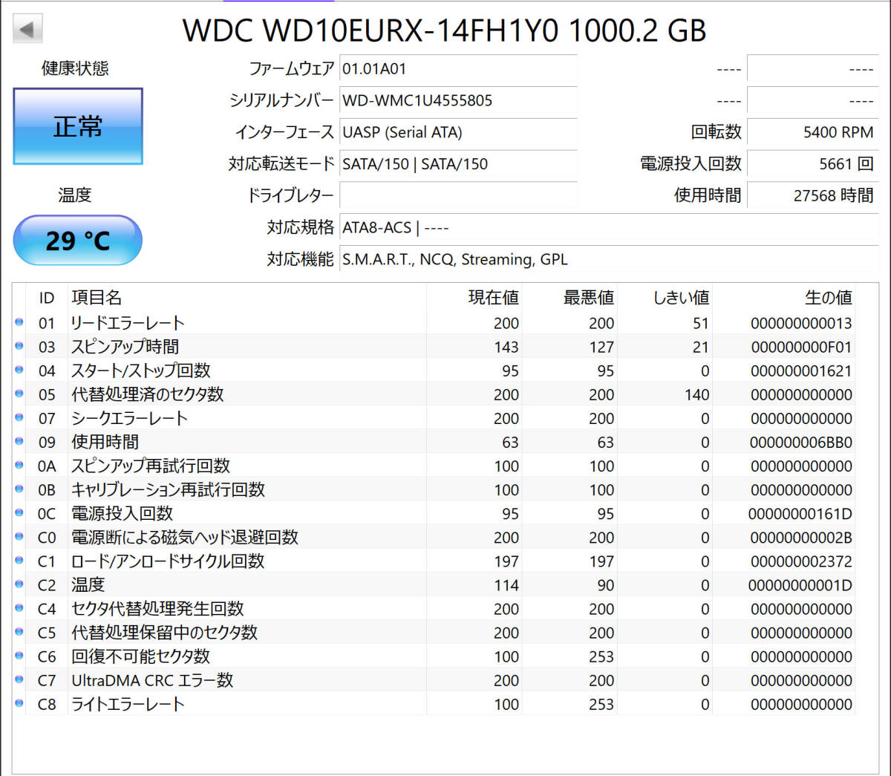Click the 正常 health status button
891x776 pixels.
pyautogui.click(x=78, y=126)
